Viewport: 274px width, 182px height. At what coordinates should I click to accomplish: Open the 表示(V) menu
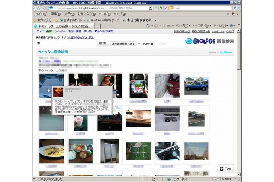point(69,14)
